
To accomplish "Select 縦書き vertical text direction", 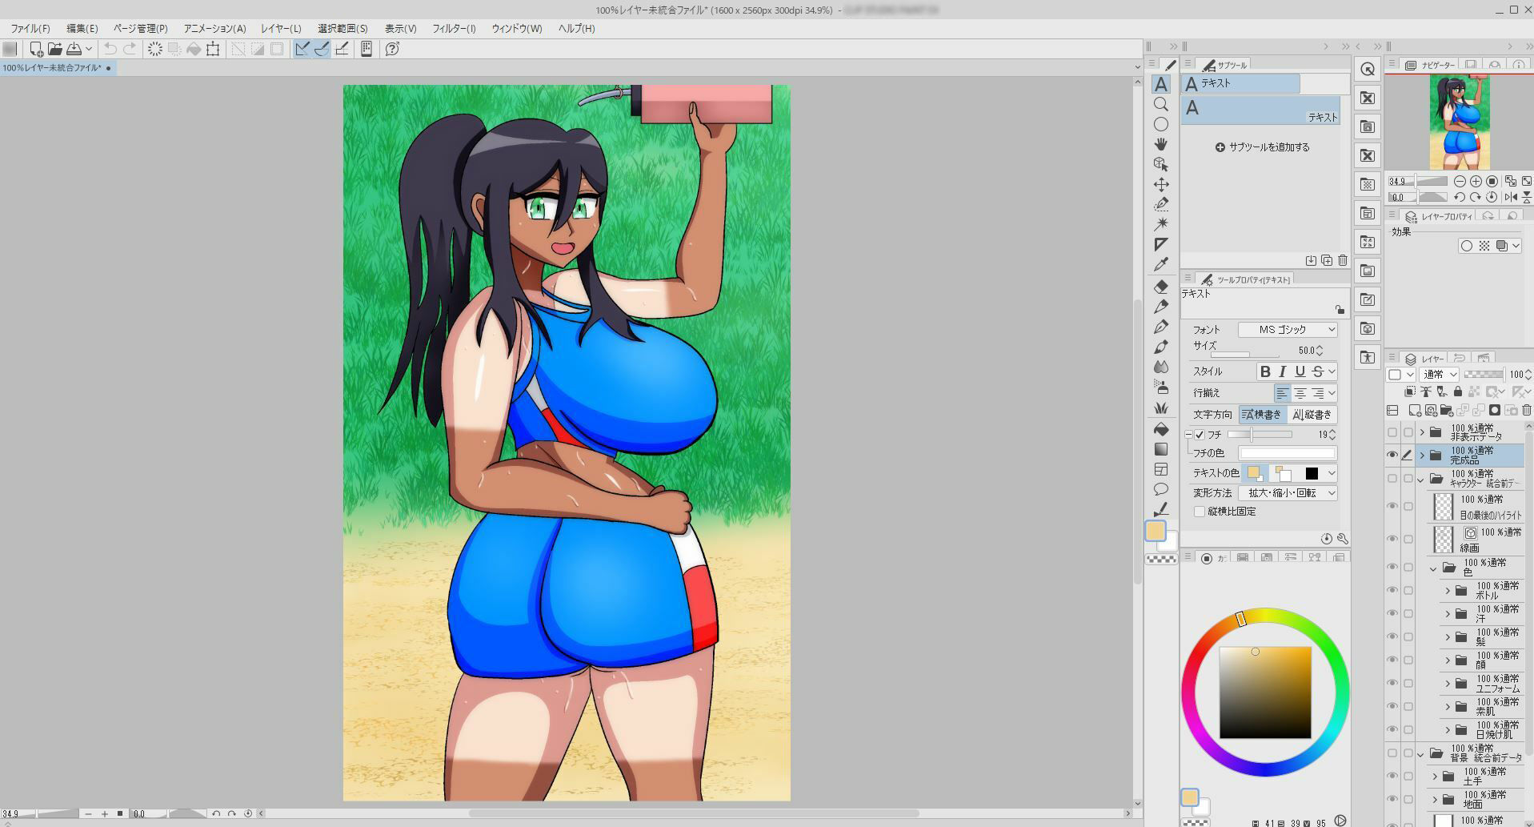I will click(x=1312, y=415).
